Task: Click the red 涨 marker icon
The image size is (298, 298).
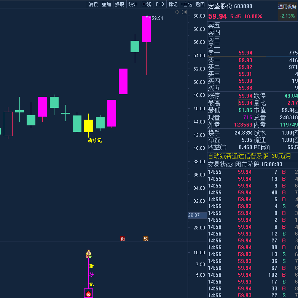Action: 123,239
